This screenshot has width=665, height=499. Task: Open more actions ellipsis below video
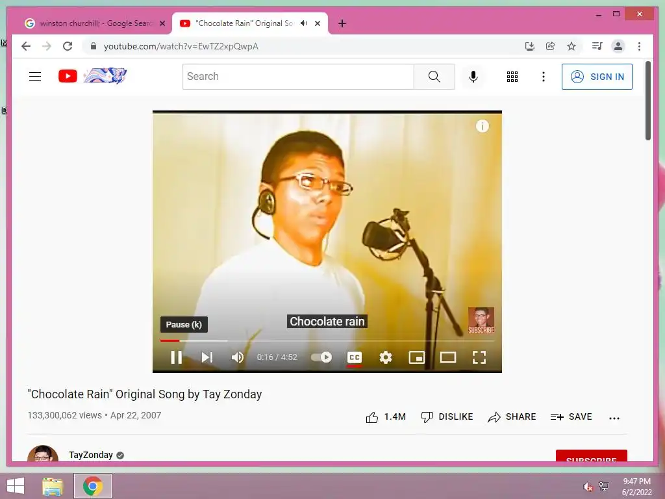pyautogui.click(x=614, y=418)
